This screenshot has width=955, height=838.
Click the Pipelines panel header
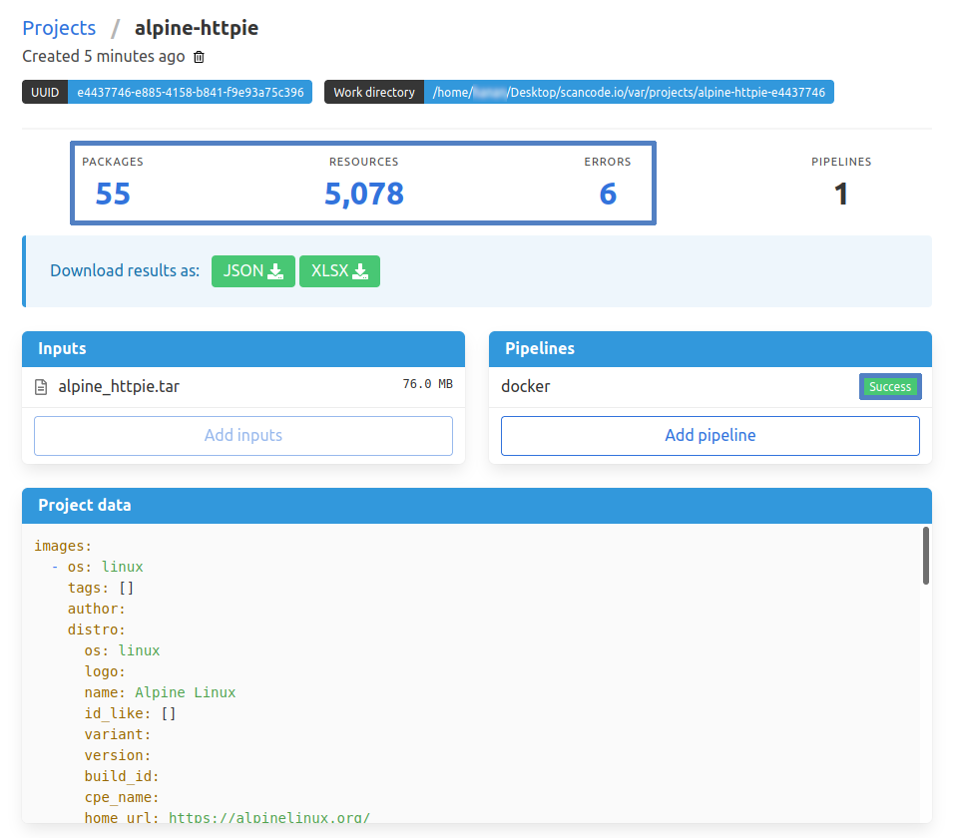tap(711, 349)
